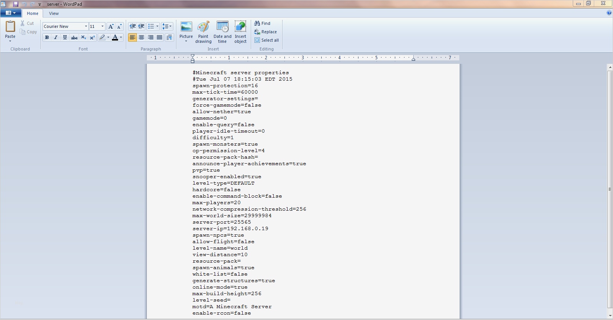Switch to the View ribbon tab
This screenshot has width=613, height=320.
coord(54,13)
